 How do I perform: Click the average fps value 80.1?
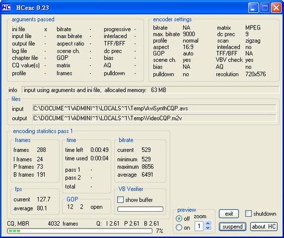click(x=42, y=208)
